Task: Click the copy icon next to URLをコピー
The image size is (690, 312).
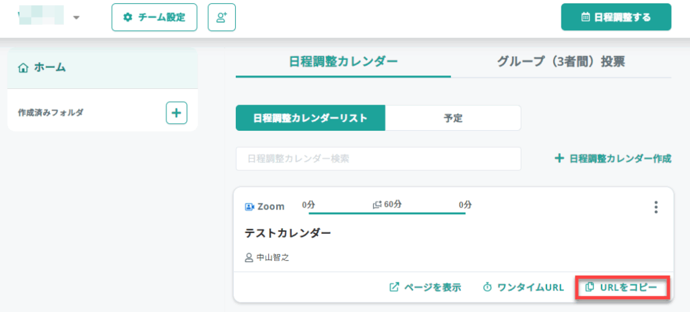Action: point(590,287)
